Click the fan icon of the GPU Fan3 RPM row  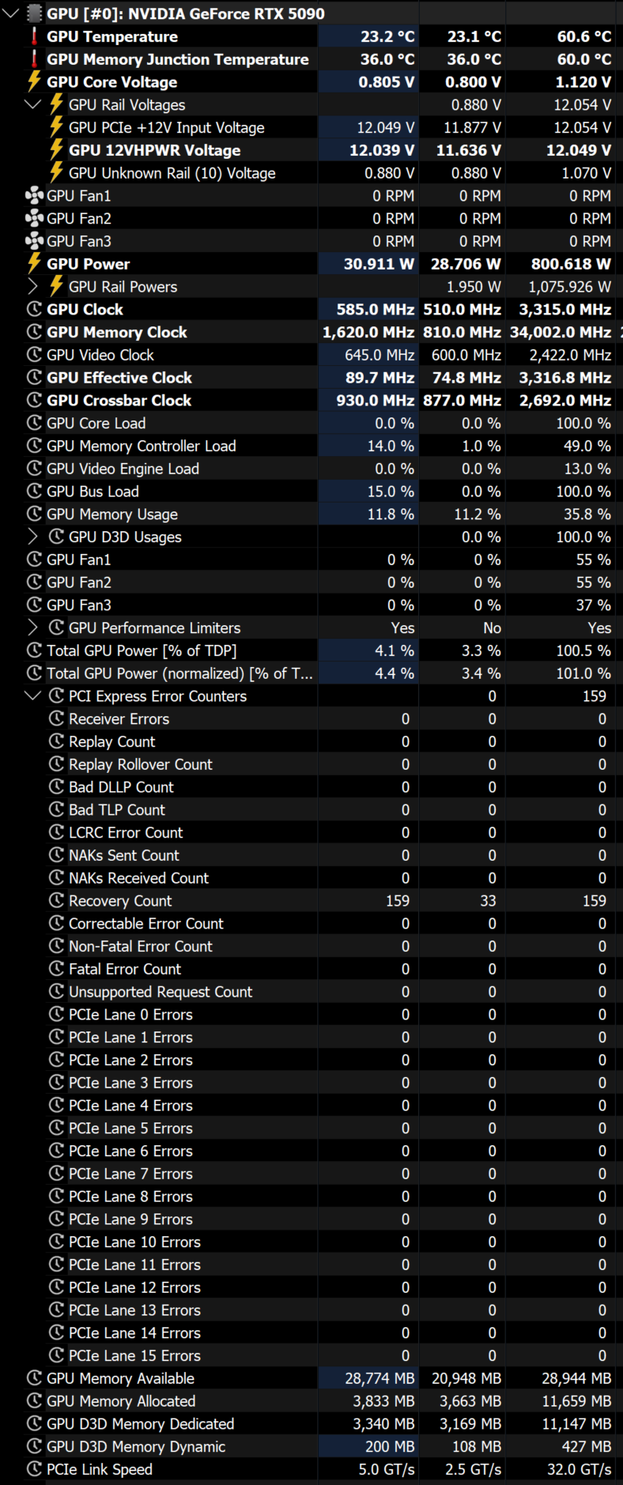[34, 241]
